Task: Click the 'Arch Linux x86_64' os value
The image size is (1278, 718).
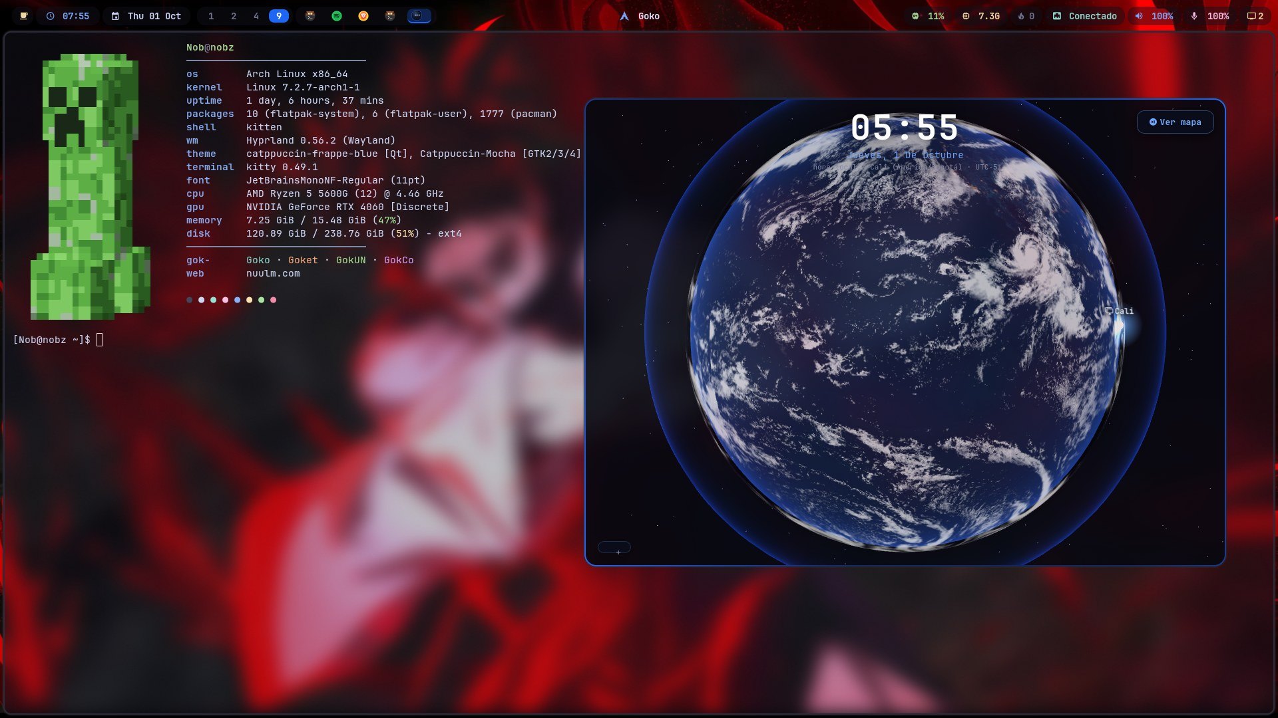Action: pos(297,74)
